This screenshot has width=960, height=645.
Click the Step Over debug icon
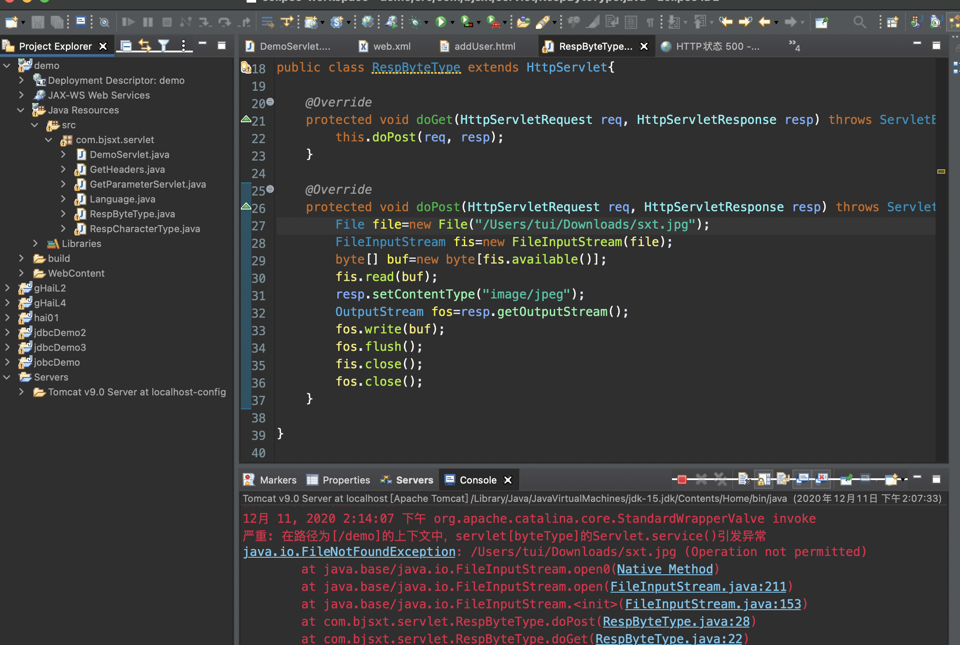click(x=224, y=22)
